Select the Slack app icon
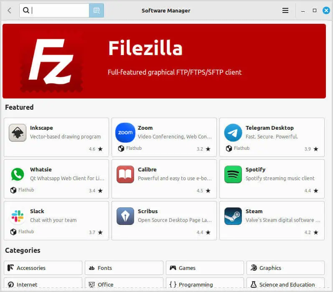This screenshot has height=292, width=333. pos(18,216)
